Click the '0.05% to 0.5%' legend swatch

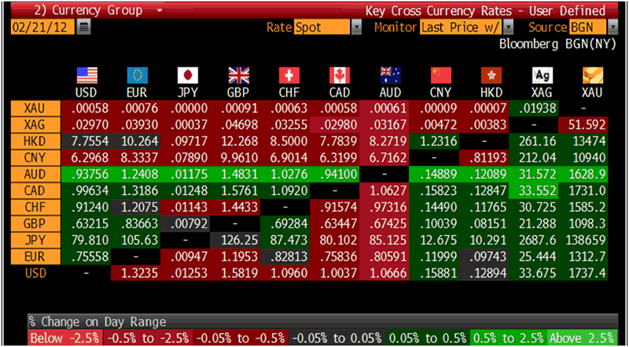[427, 338]
